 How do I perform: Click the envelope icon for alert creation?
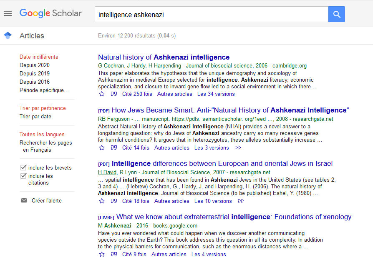click(x=24, y=200)
